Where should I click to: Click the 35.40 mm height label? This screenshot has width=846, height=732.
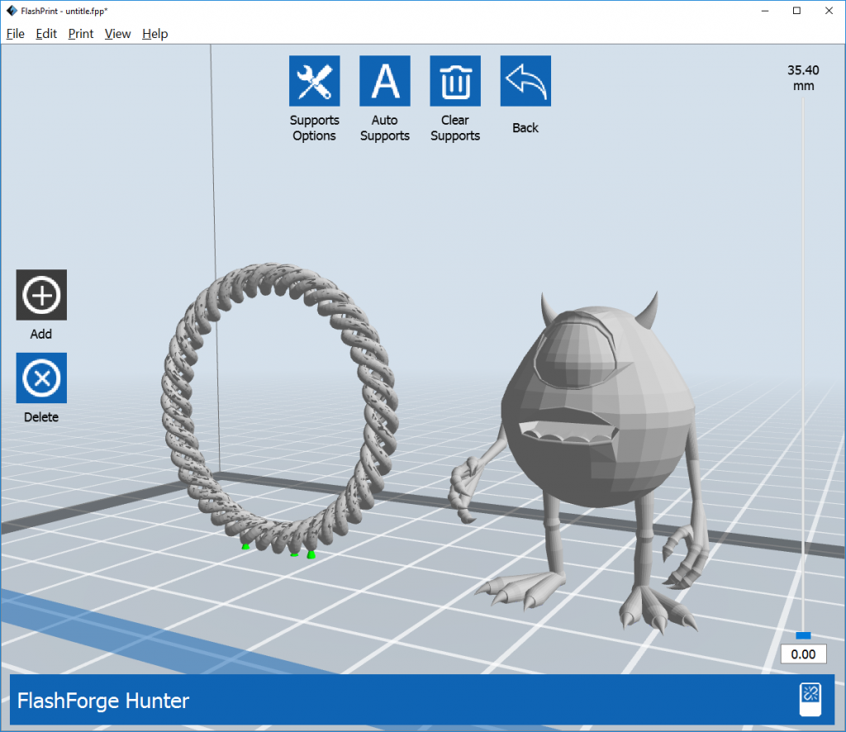[x=803, y=78]
